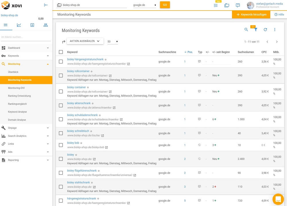Click the line chart icon in sidebar
The image size is (287, 206).
(x=19, y=25)
